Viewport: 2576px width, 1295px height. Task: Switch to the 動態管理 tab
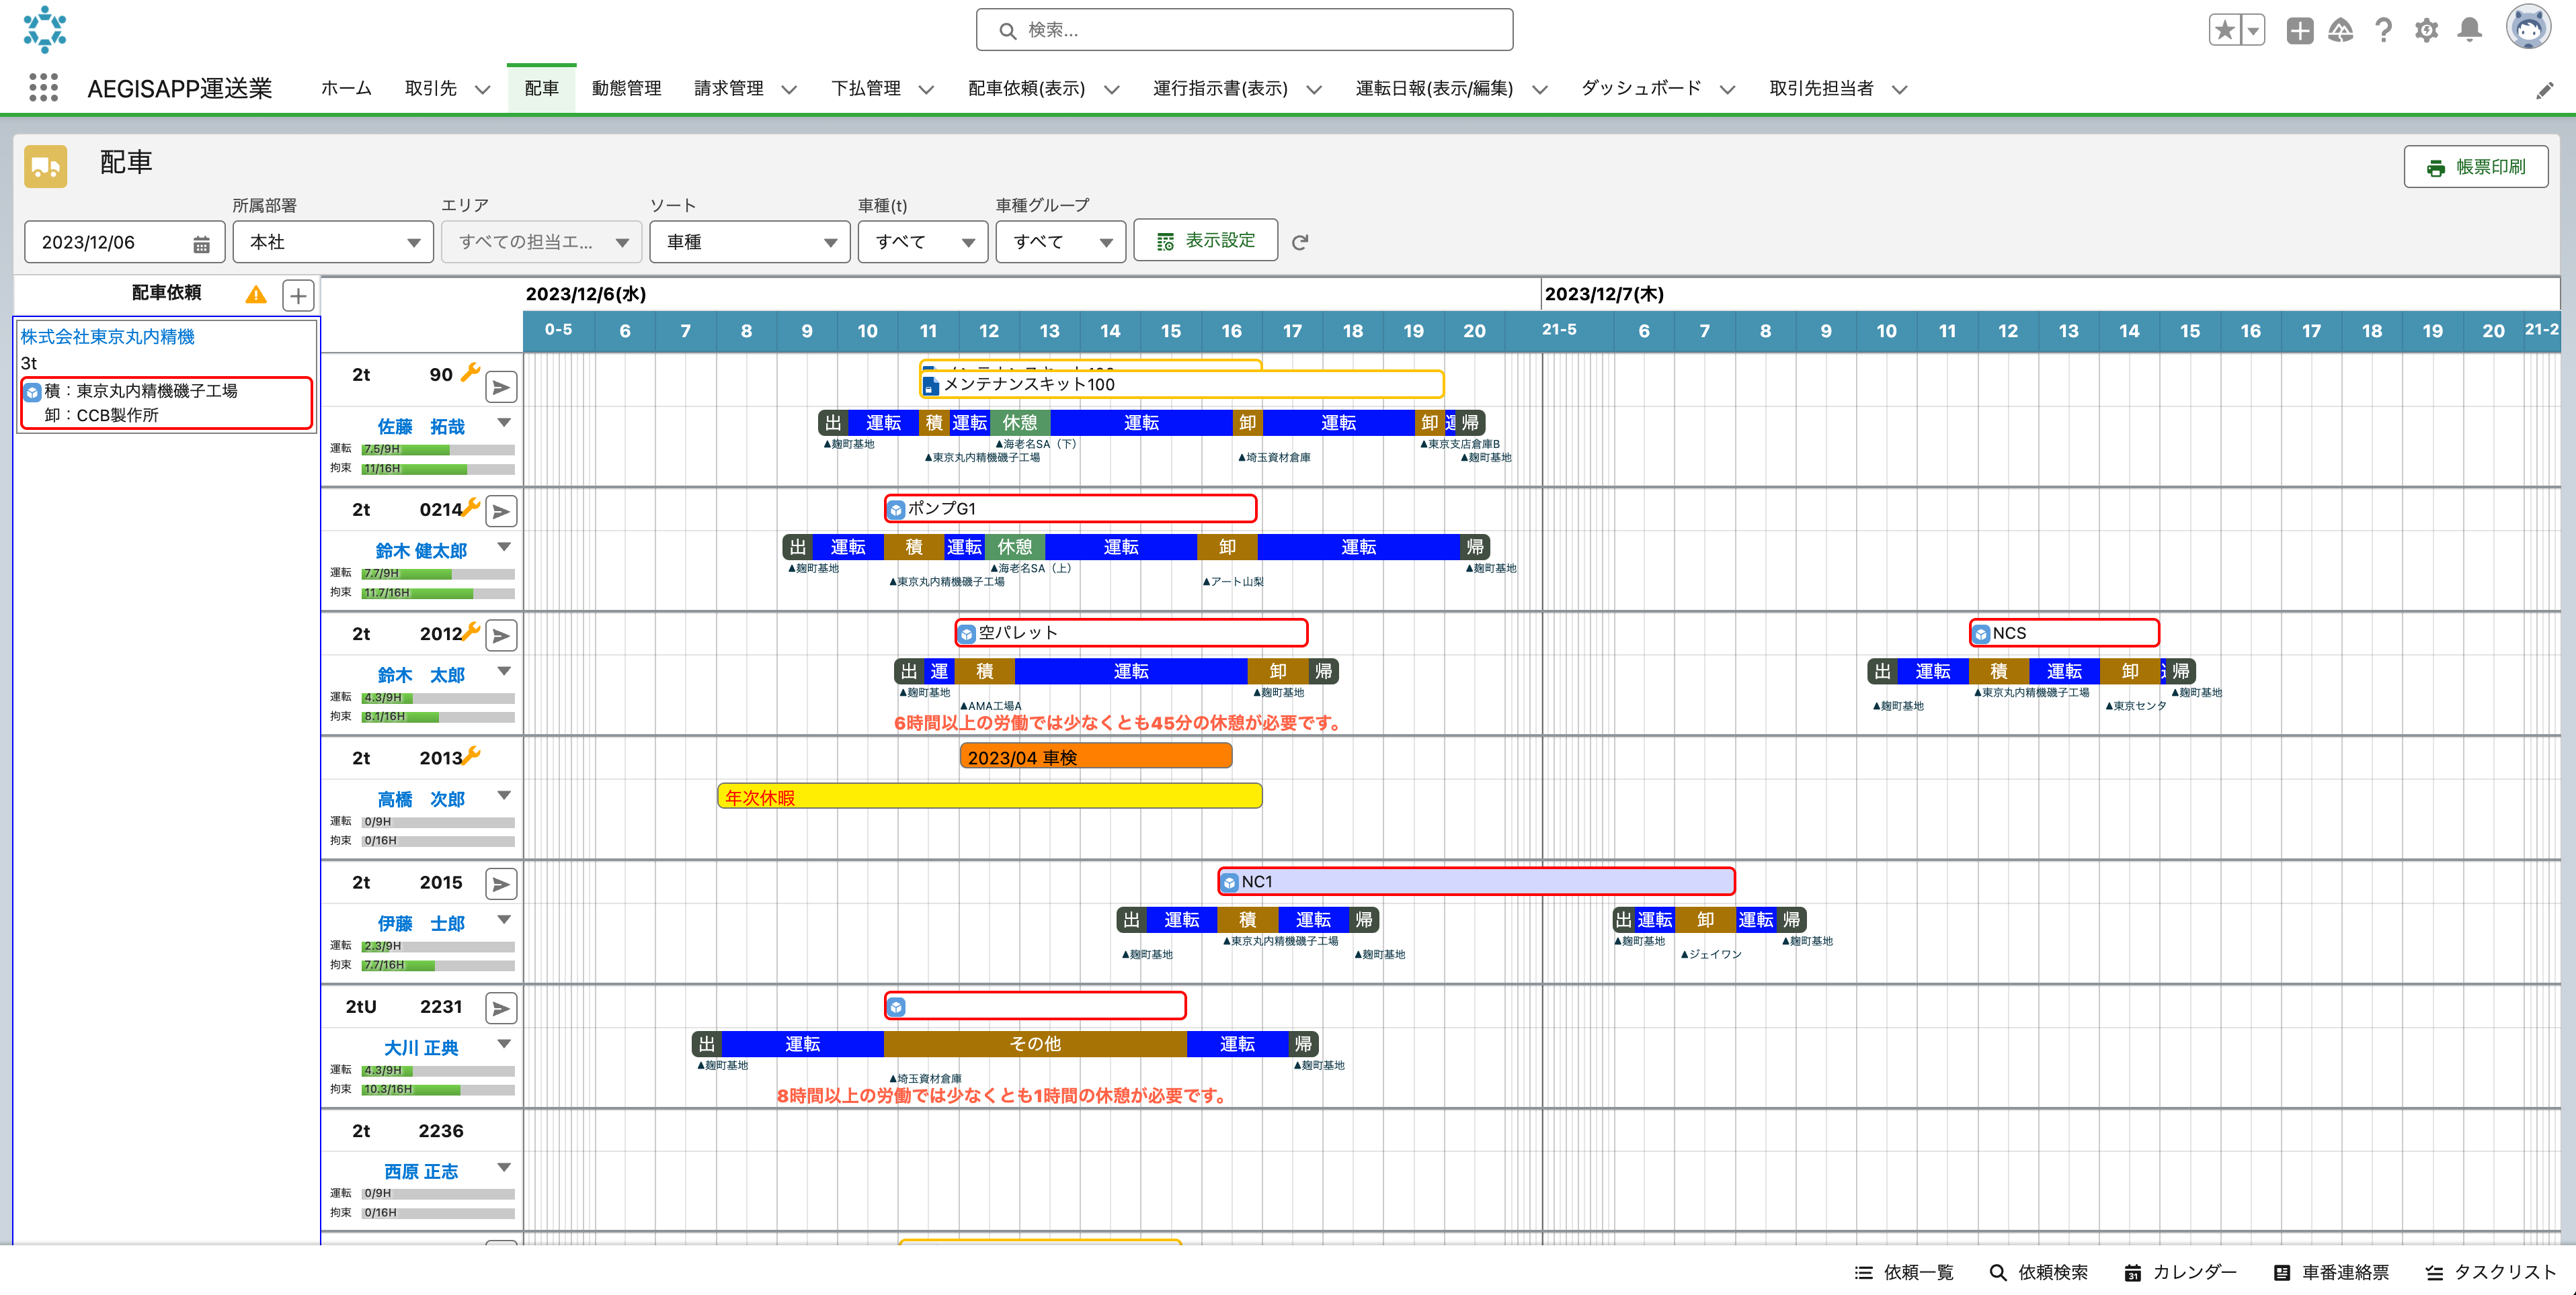626,88
